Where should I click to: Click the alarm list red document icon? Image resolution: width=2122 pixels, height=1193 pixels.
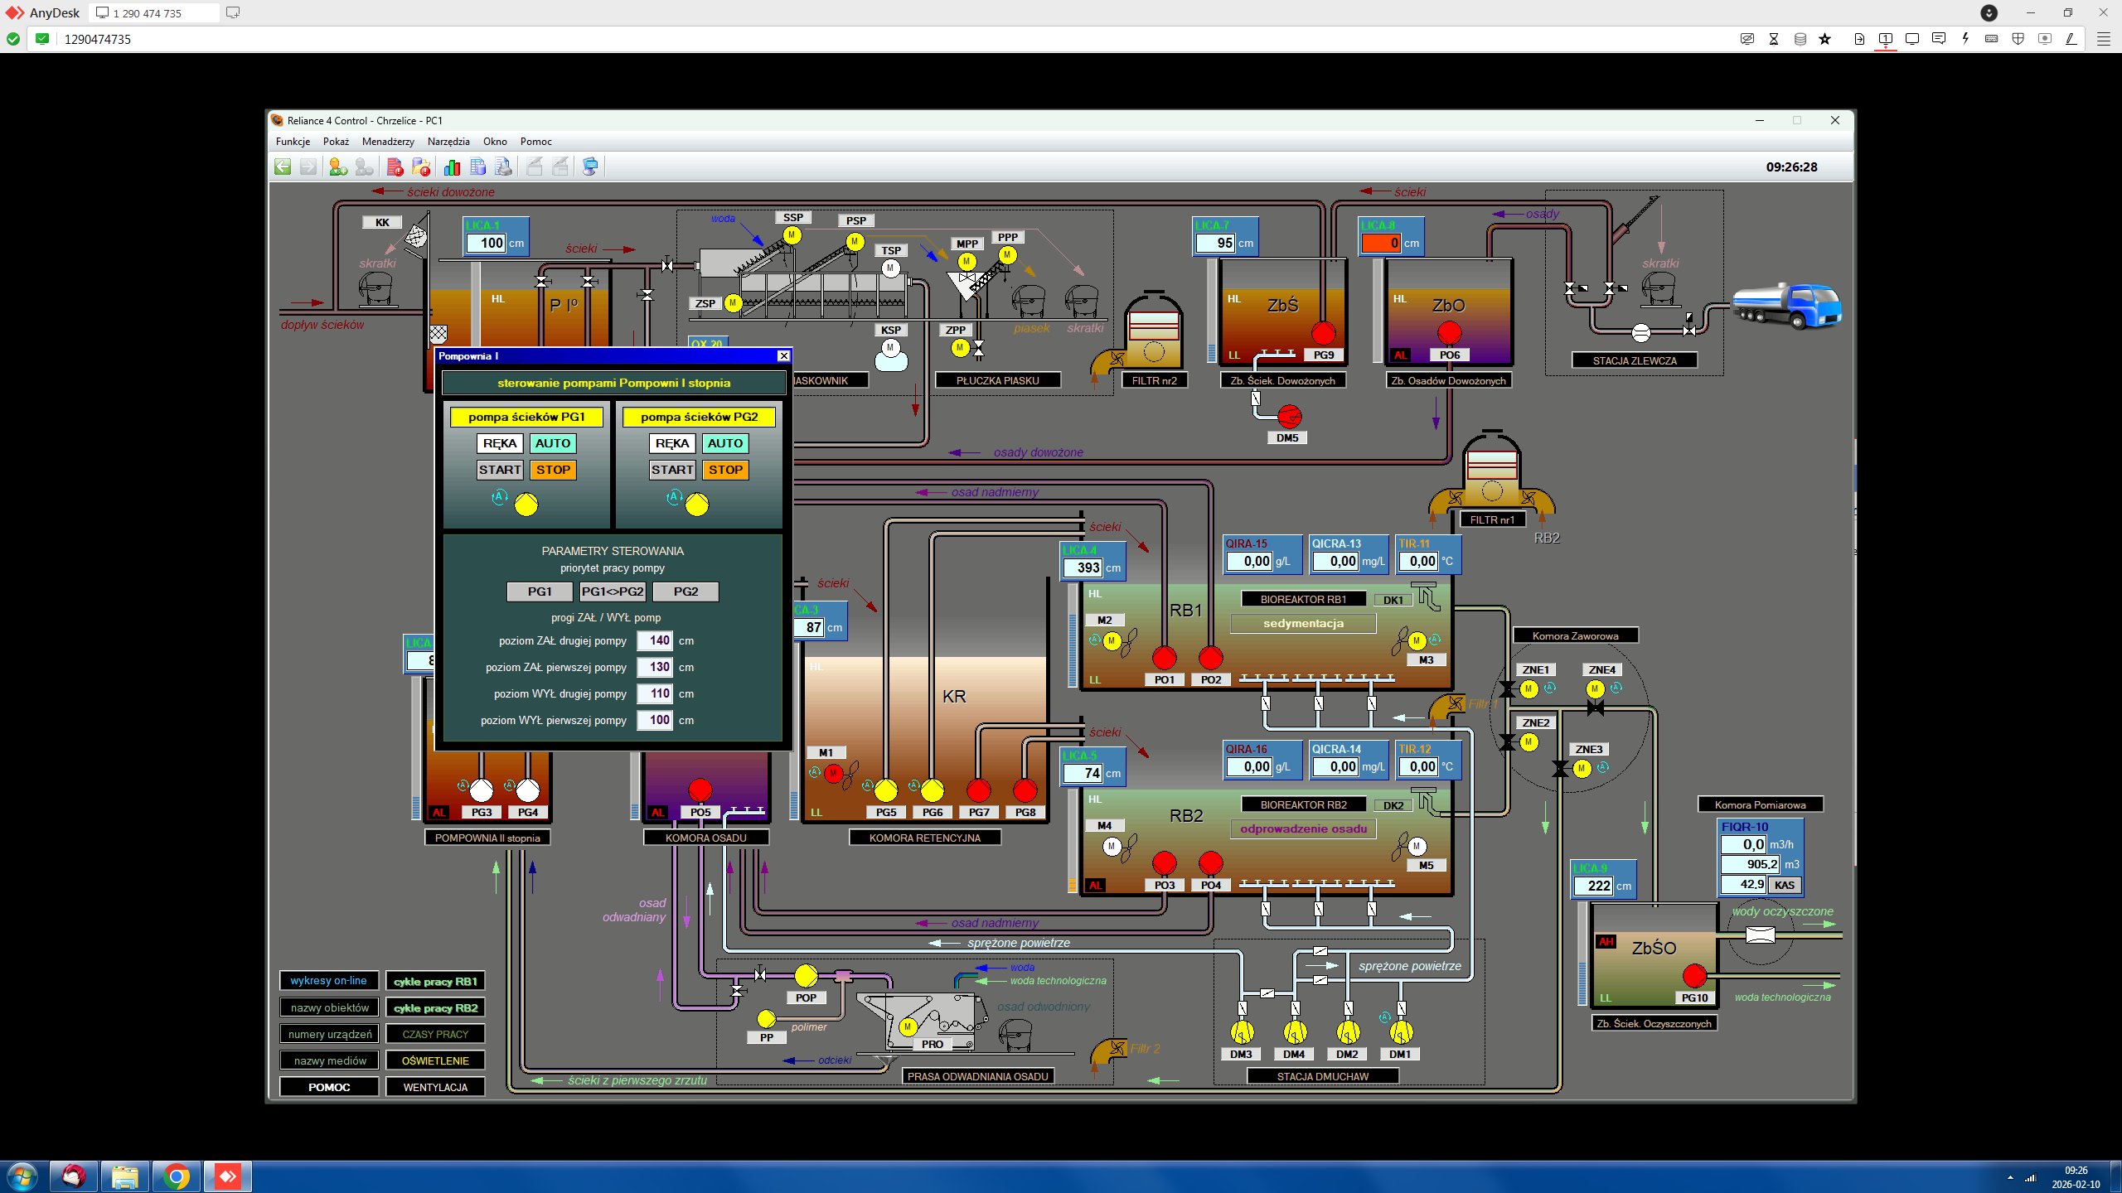[x=395, y=167]
